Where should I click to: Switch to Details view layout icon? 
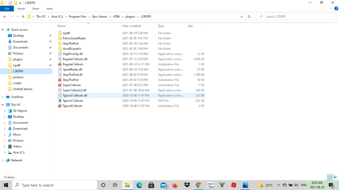330,177
